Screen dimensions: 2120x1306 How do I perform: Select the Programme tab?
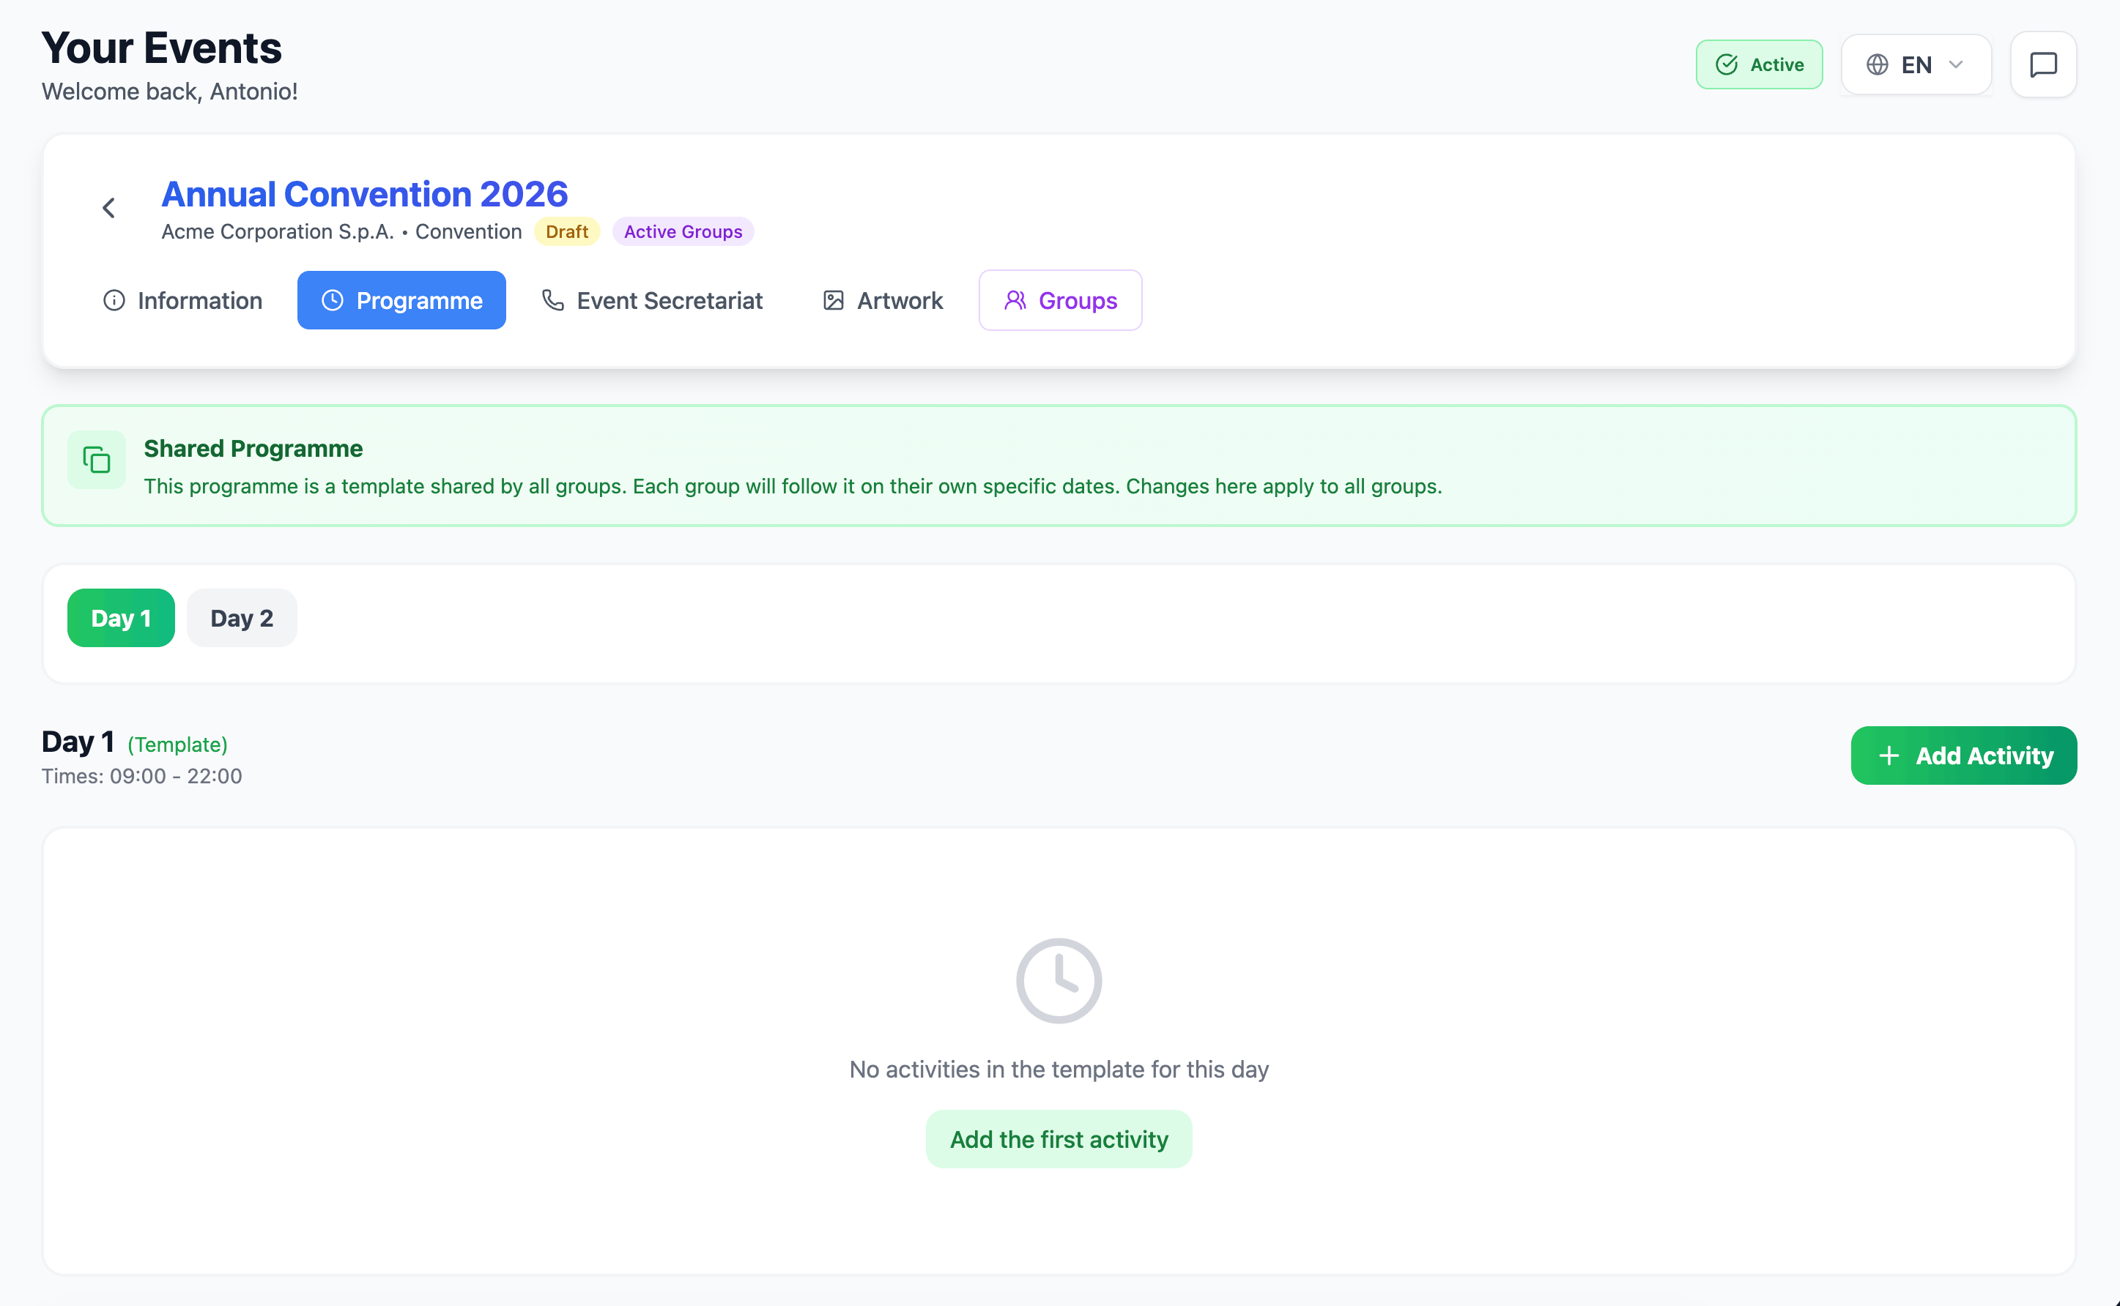(402, 301)
